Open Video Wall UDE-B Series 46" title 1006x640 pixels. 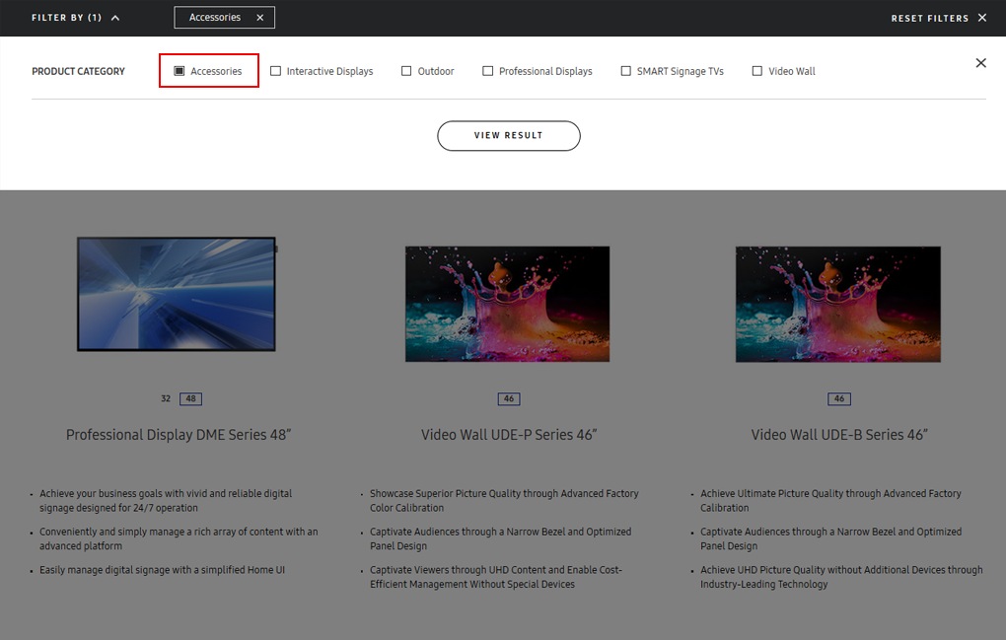coord(839,435)
